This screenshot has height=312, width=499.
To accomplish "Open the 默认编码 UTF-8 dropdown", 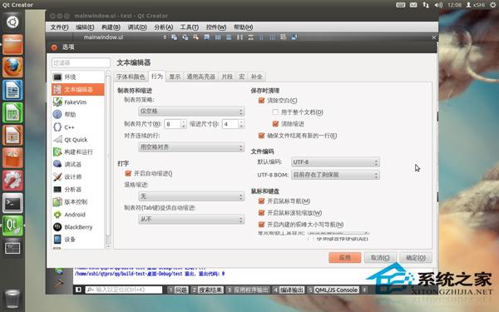I will (335, 162).
